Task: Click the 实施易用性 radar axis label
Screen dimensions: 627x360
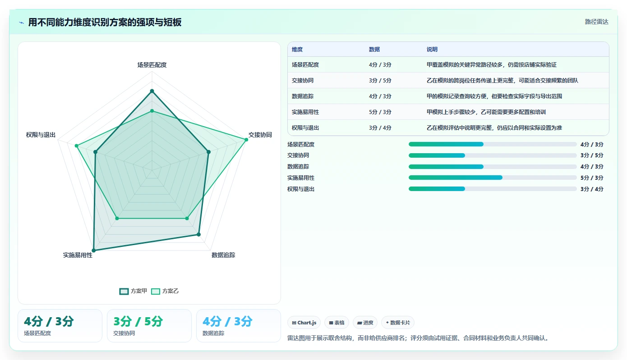Action: pyautogui.click(x=78, y=255)
